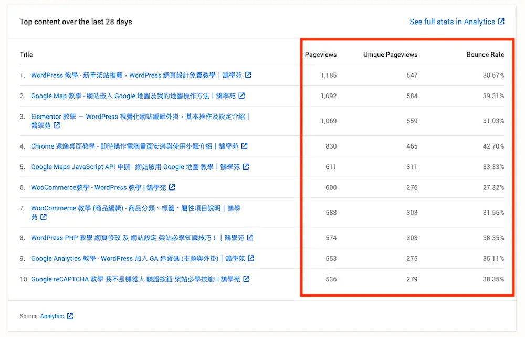The width and height of the screenshot is (525, 337).
Task: Open the "WordPress PHP 教學" title link
Action: pyautogui.click(x=138, y=238)
